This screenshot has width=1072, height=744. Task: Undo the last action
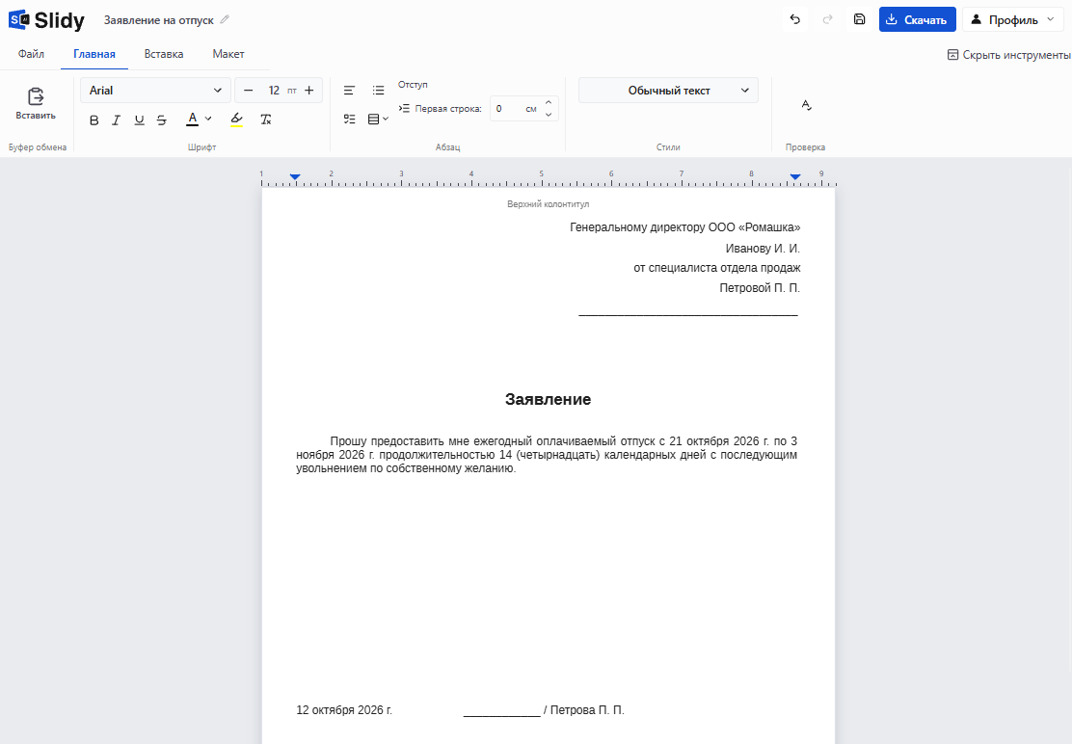point(794,19)
